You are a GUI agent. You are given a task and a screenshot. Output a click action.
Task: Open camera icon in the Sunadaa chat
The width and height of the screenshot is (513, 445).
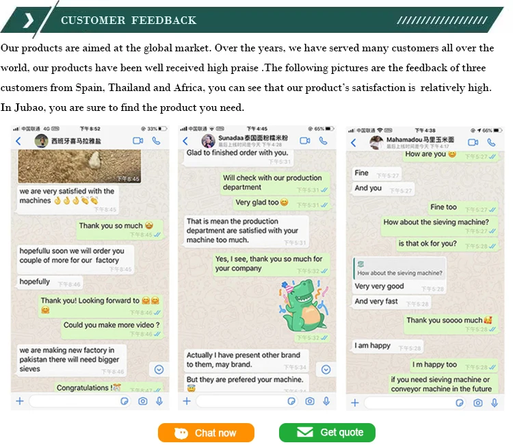[x=310, y=401]
